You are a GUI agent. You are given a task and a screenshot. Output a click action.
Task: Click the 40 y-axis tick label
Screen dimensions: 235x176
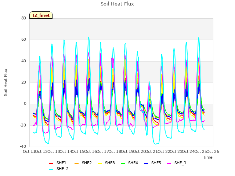(x=23, y=61)
